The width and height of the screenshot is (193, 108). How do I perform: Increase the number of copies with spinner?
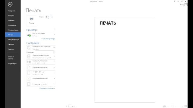[52, 16]
